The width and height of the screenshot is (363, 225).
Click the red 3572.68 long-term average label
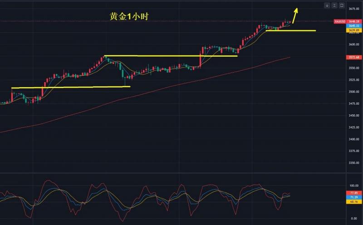click(x=354, y=57)
